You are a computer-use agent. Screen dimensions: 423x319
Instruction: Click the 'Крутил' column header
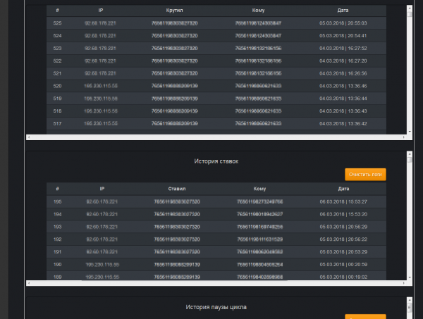point(174,11)
